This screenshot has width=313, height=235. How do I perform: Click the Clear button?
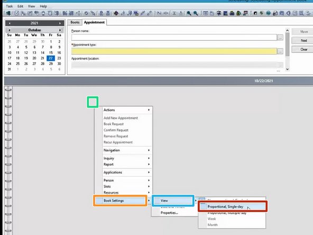click(x=303, y=49)
